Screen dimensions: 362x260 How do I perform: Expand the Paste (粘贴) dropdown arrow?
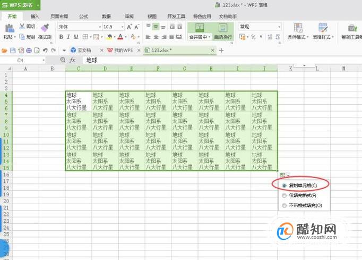(x=15, y=37)
